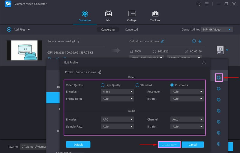Click the highlighted gear settings icon

tap(219, 78)
